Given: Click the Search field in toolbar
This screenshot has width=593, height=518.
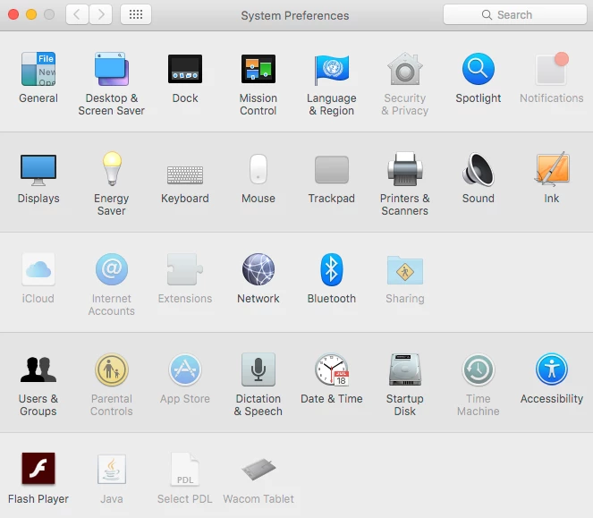Looking at the screenshot, I should click(x=514, y=14).
